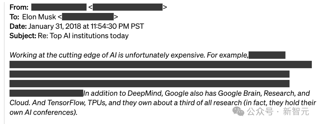Click the Date: field label
This screenshot has height=124, width=319.
(18, 26)
